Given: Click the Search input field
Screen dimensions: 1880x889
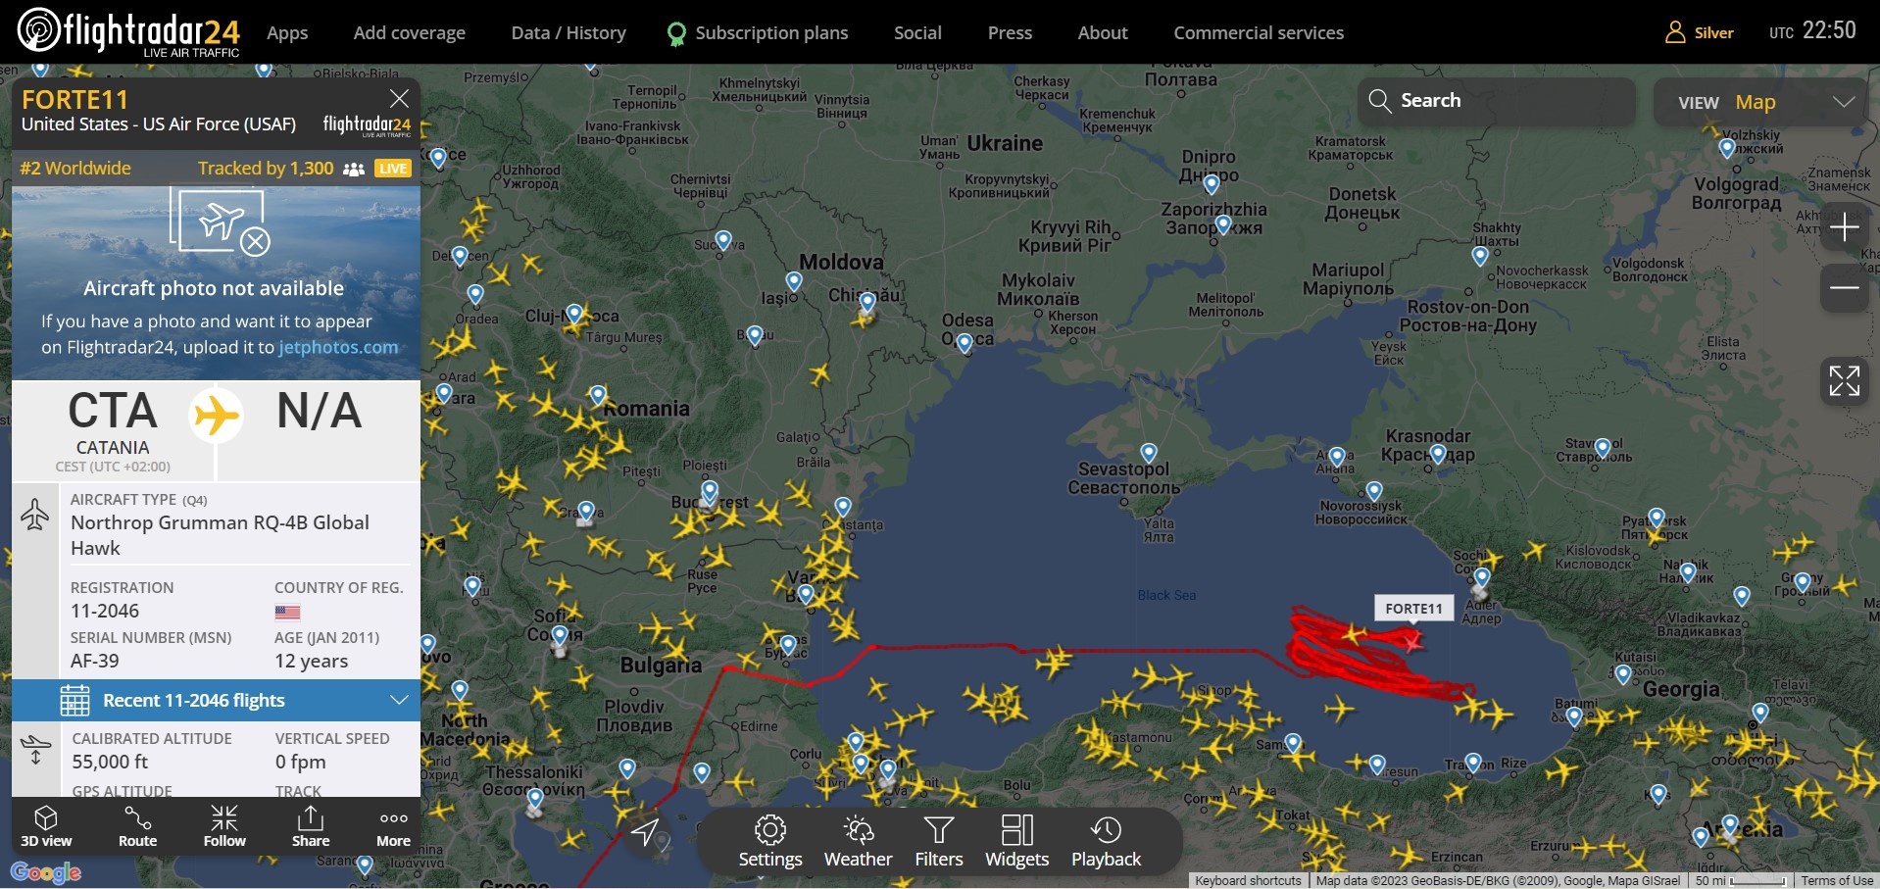Looking at the screenshot, I should click(x=1497, y=102).
